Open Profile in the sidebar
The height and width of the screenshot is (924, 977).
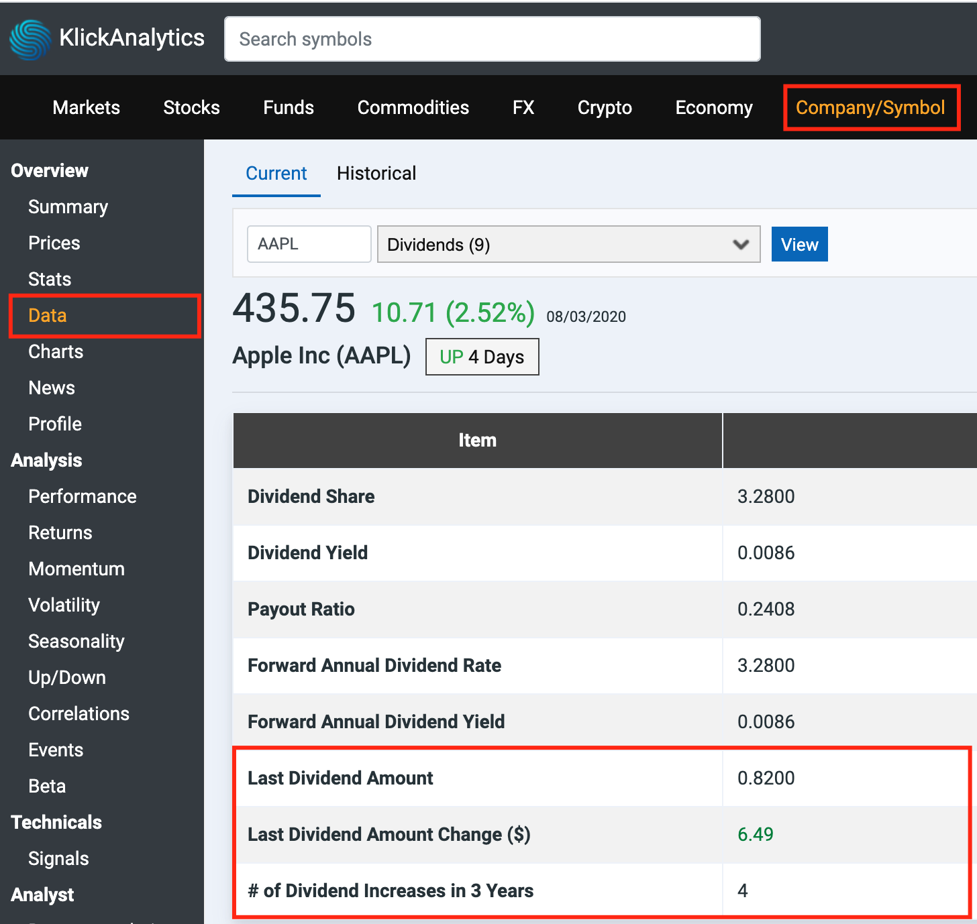pos(55,424)
